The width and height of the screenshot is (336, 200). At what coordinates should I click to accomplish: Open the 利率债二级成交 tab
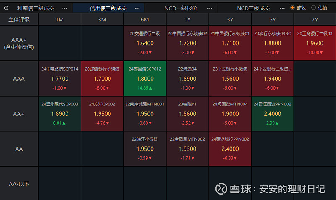point(36,8)
